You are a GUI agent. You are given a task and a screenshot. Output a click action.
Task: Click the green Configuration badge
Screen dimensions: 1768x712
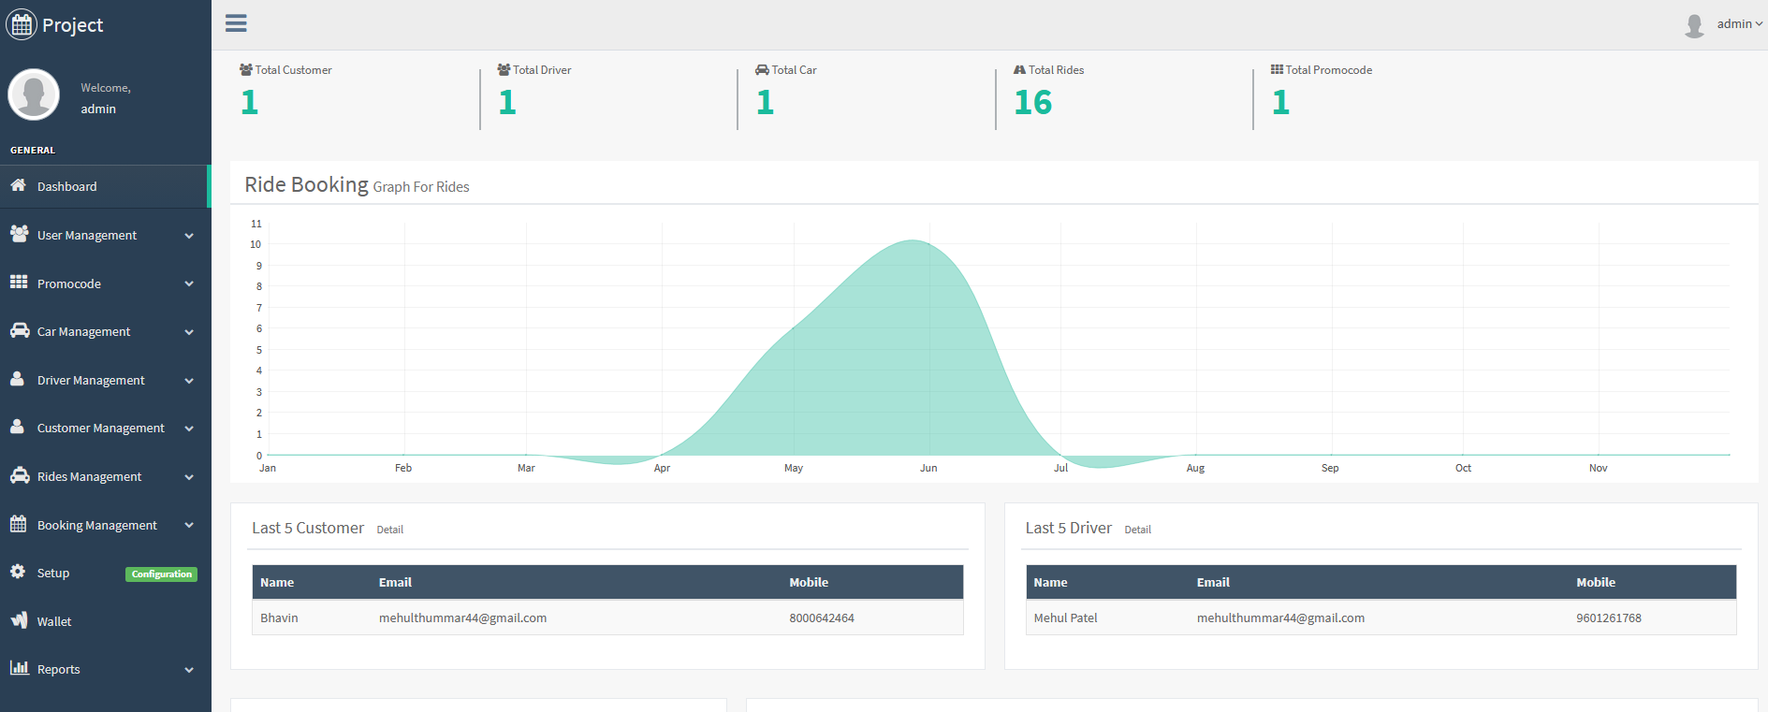(x=161, y=574)
